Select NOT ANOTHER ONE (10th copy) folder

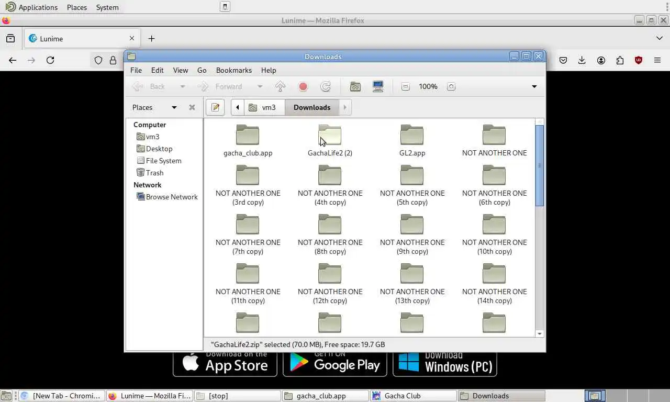tap(494, 234)
